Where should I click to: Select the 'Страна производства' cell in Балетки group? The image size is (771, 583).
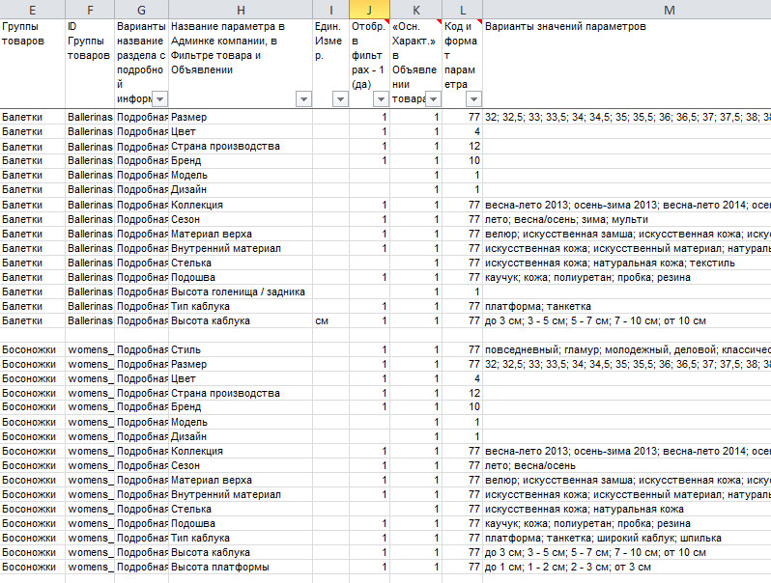click(241, 146)
